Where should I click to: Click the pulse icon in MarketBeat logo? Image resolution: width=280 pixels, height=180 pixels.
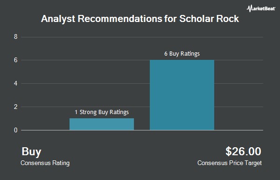coord(250,8)
